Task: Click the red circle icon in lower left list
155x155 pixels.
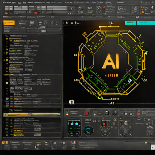Action: pyautogui.click(x=12, y=123)
